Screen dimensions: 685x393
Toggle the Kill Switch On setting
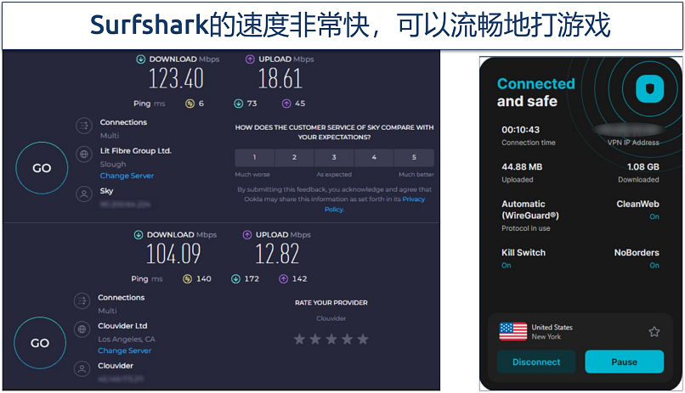pos(506,265)
